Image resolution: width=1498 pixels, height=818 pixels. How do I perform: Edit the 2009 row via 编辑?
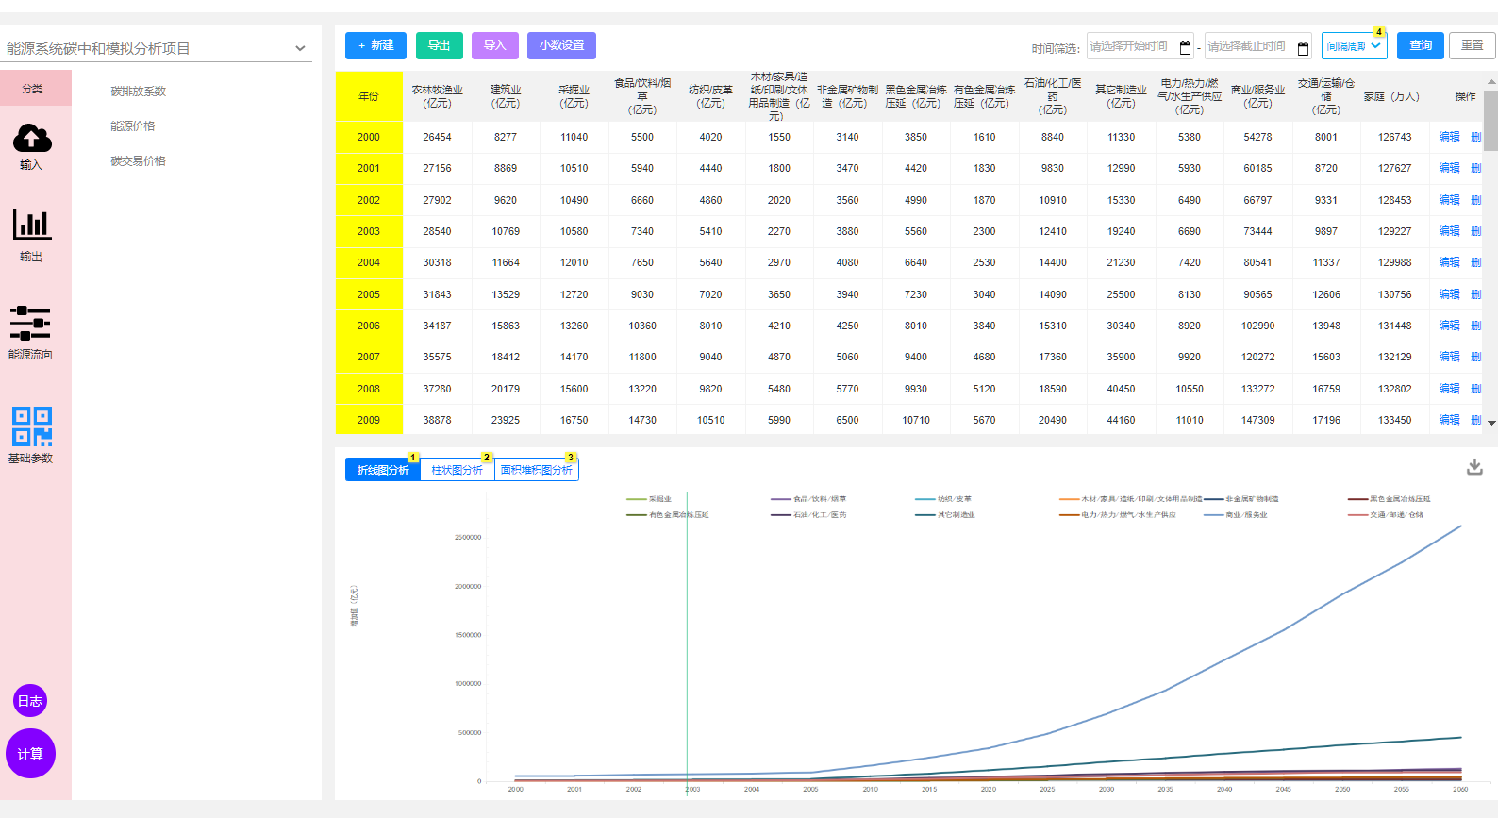(x=1449, y=420)
